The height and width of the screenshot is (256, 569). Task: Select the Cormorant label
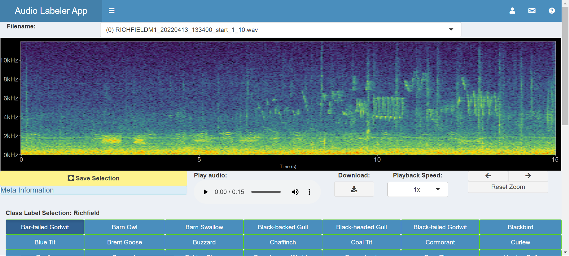[440, 242]
